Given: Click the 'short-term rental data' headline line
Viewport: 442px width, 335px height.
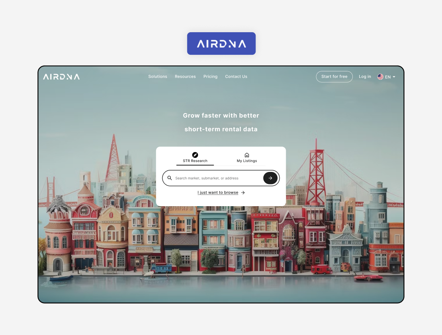Looking at the screenshot, I should 221,129.
